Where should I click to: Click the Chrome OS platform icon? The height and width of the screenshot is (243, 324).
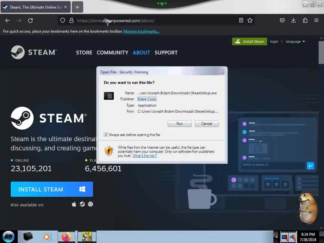[90, 204]
